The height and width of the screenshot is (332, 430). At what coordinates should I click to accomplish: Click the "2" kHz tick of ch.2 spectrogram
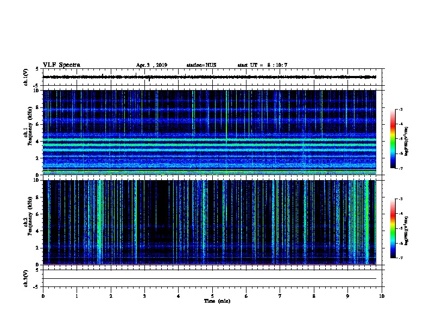click(38, 248)
